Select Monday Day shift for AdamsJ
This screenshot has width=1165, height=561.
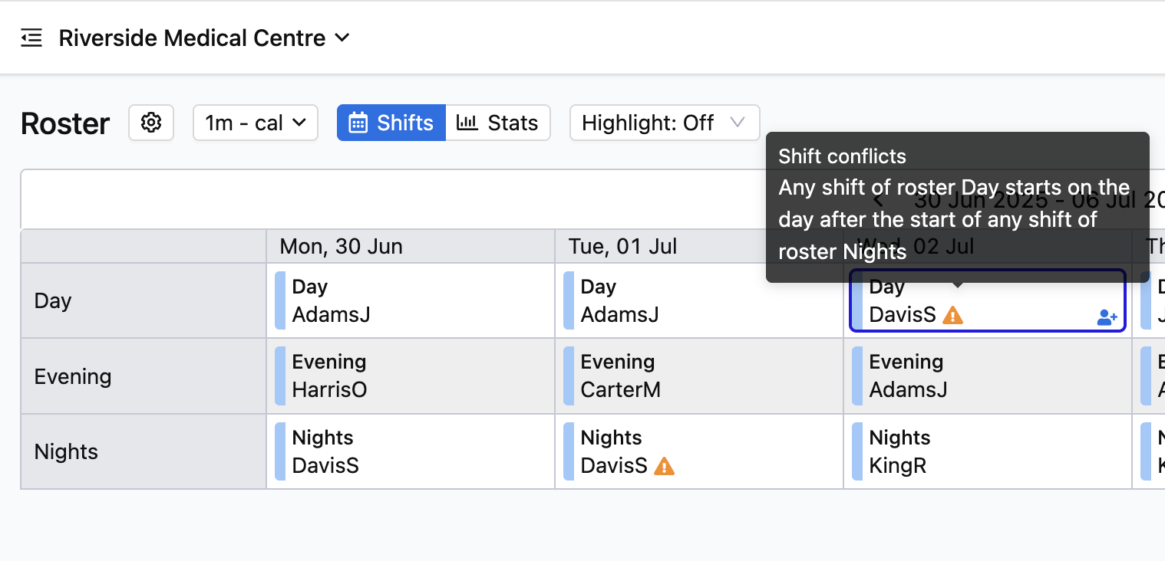click(x=411, y=300)
